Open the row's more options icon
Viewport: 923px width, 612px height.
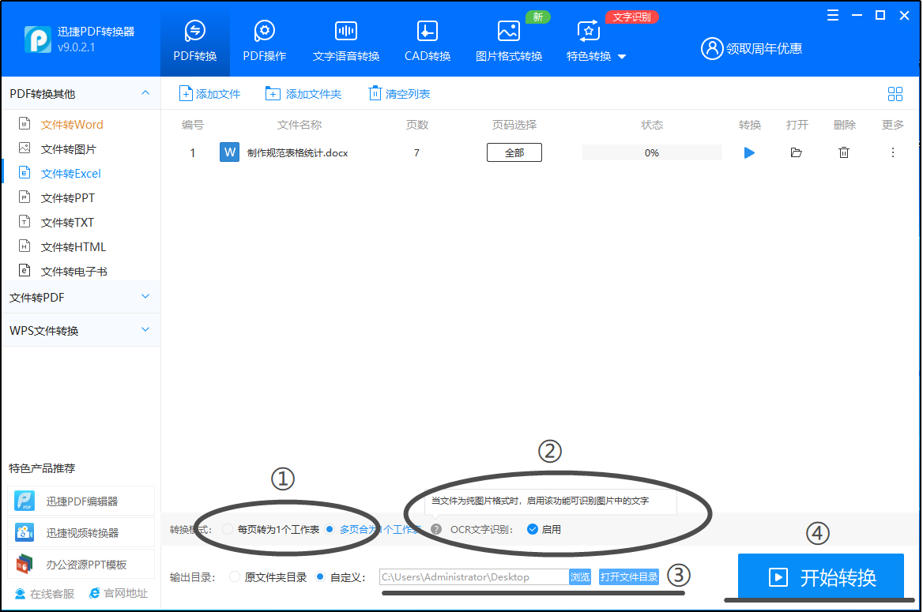(x=892, y=152)
